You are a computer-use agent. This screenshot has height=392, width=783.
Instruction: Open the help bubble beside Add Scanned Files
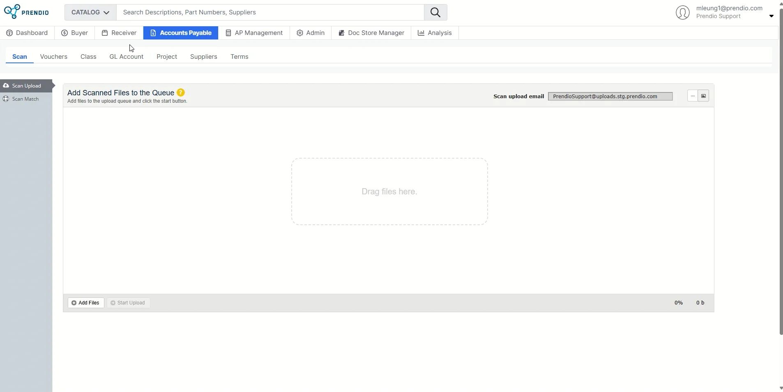pos(180,92)
